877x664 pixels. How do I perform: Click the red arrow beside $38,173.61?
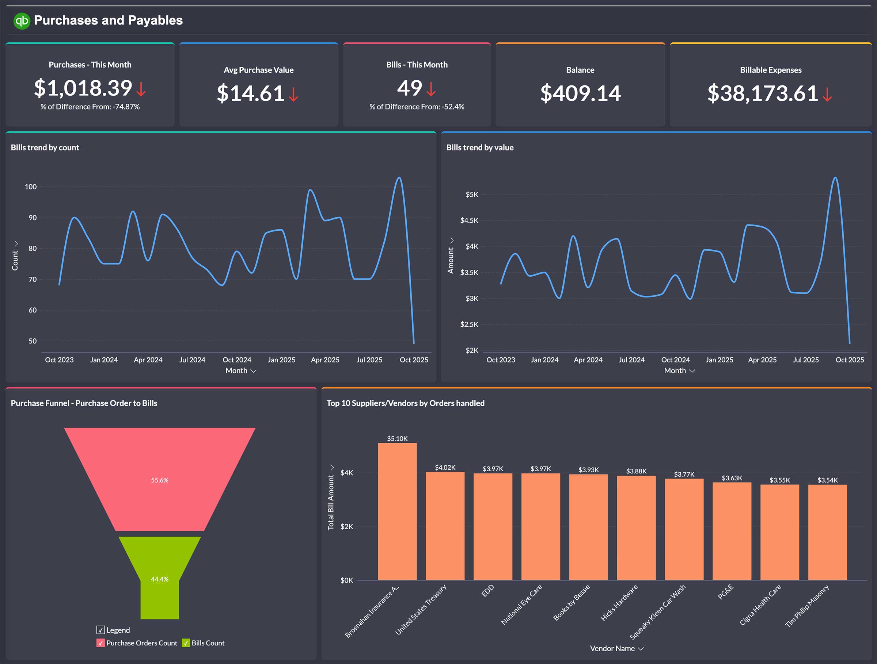point(827,94)
